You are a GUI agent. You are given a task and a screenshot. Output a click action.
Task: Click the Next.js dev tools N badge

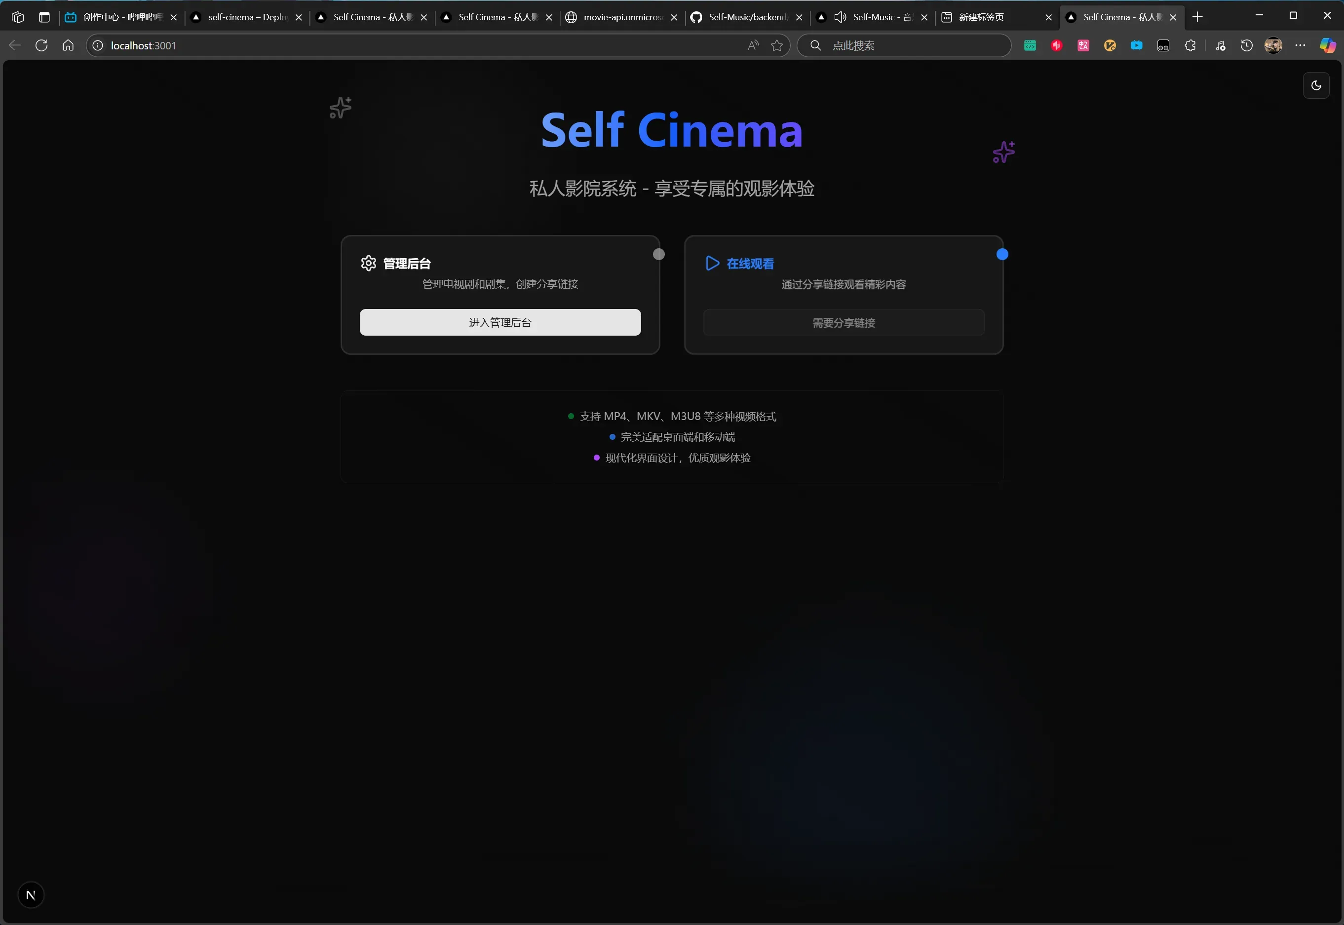pos(31,895)
